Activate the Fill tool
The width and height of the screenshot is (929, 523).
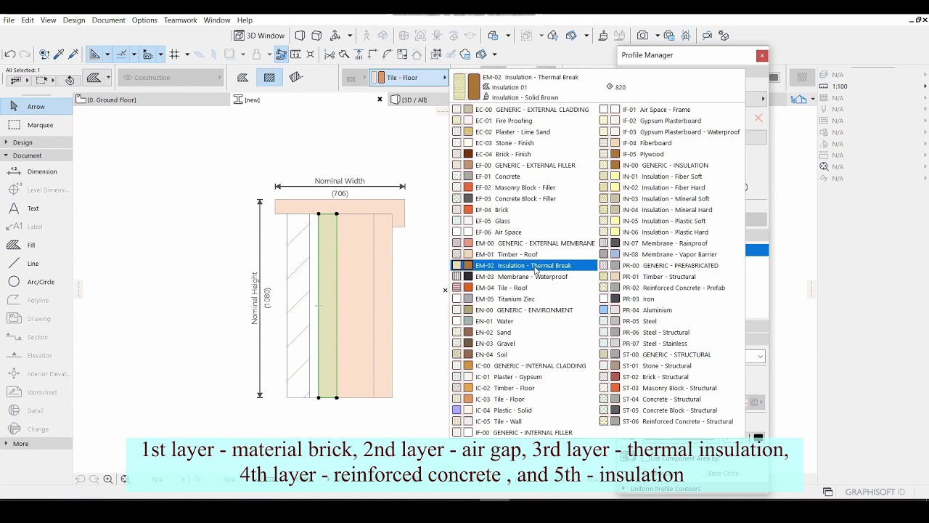click(36, 245)
